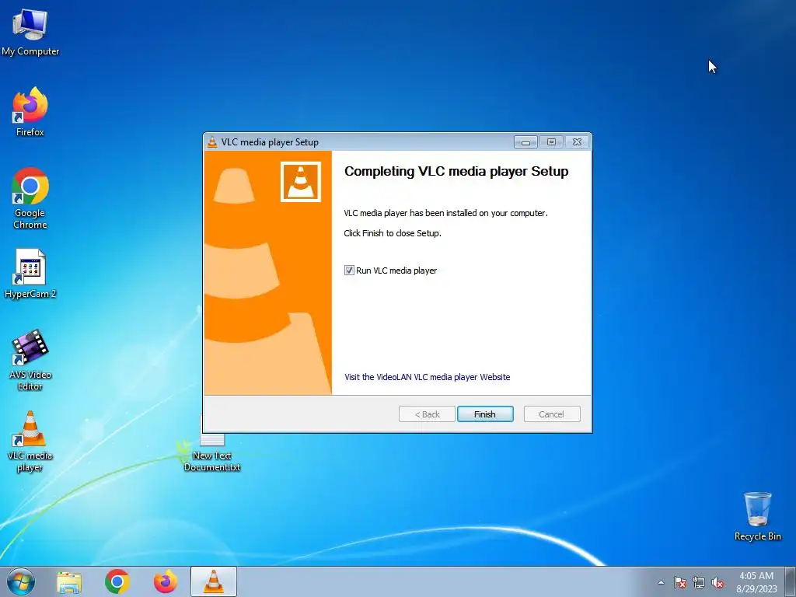The width and height of the screenshot is (796, 597).
Task: Click the VLC cone logo in setup banner
Action: coord(301,182)
